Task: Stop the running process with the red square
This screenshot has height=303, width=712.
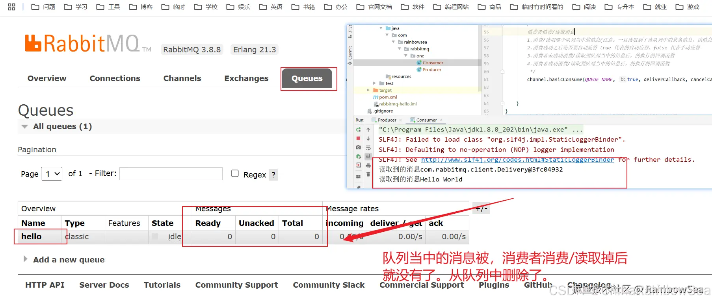Action: (358, 139)
